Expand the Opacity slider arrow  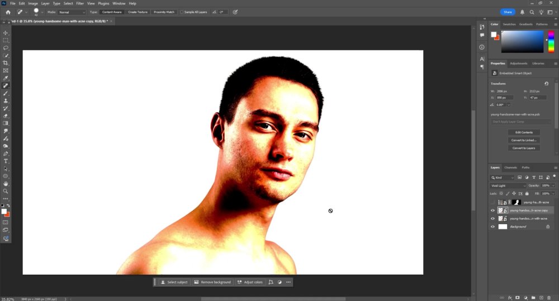pyautogui.click(x=553, y=186)
